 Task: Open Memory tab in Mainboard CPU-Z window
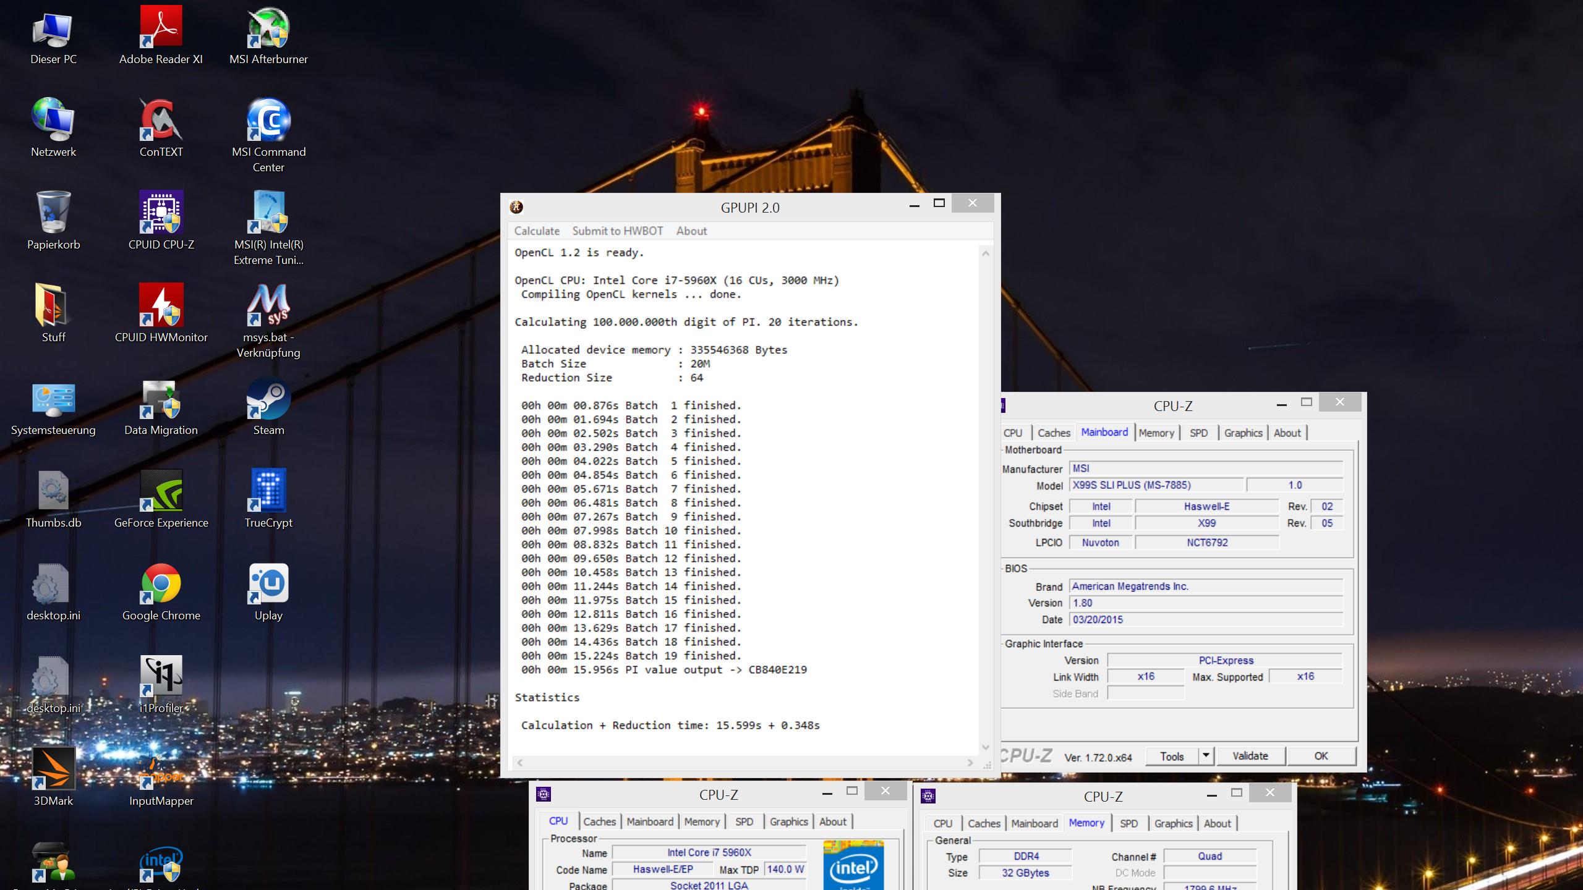pos(1156,433)
